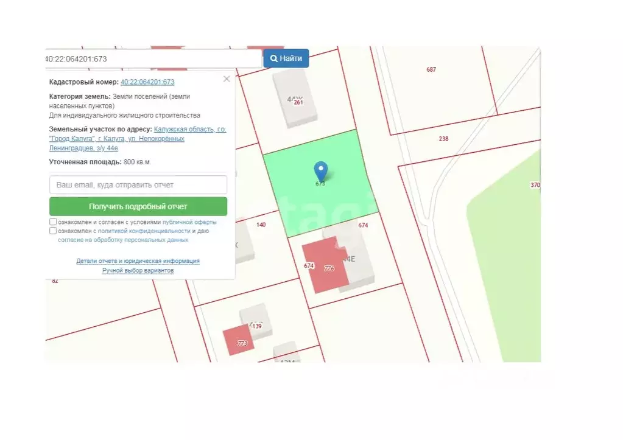Click the email input field
The width and height of the screenshot is (623, 440).
(x=138, y=184)
